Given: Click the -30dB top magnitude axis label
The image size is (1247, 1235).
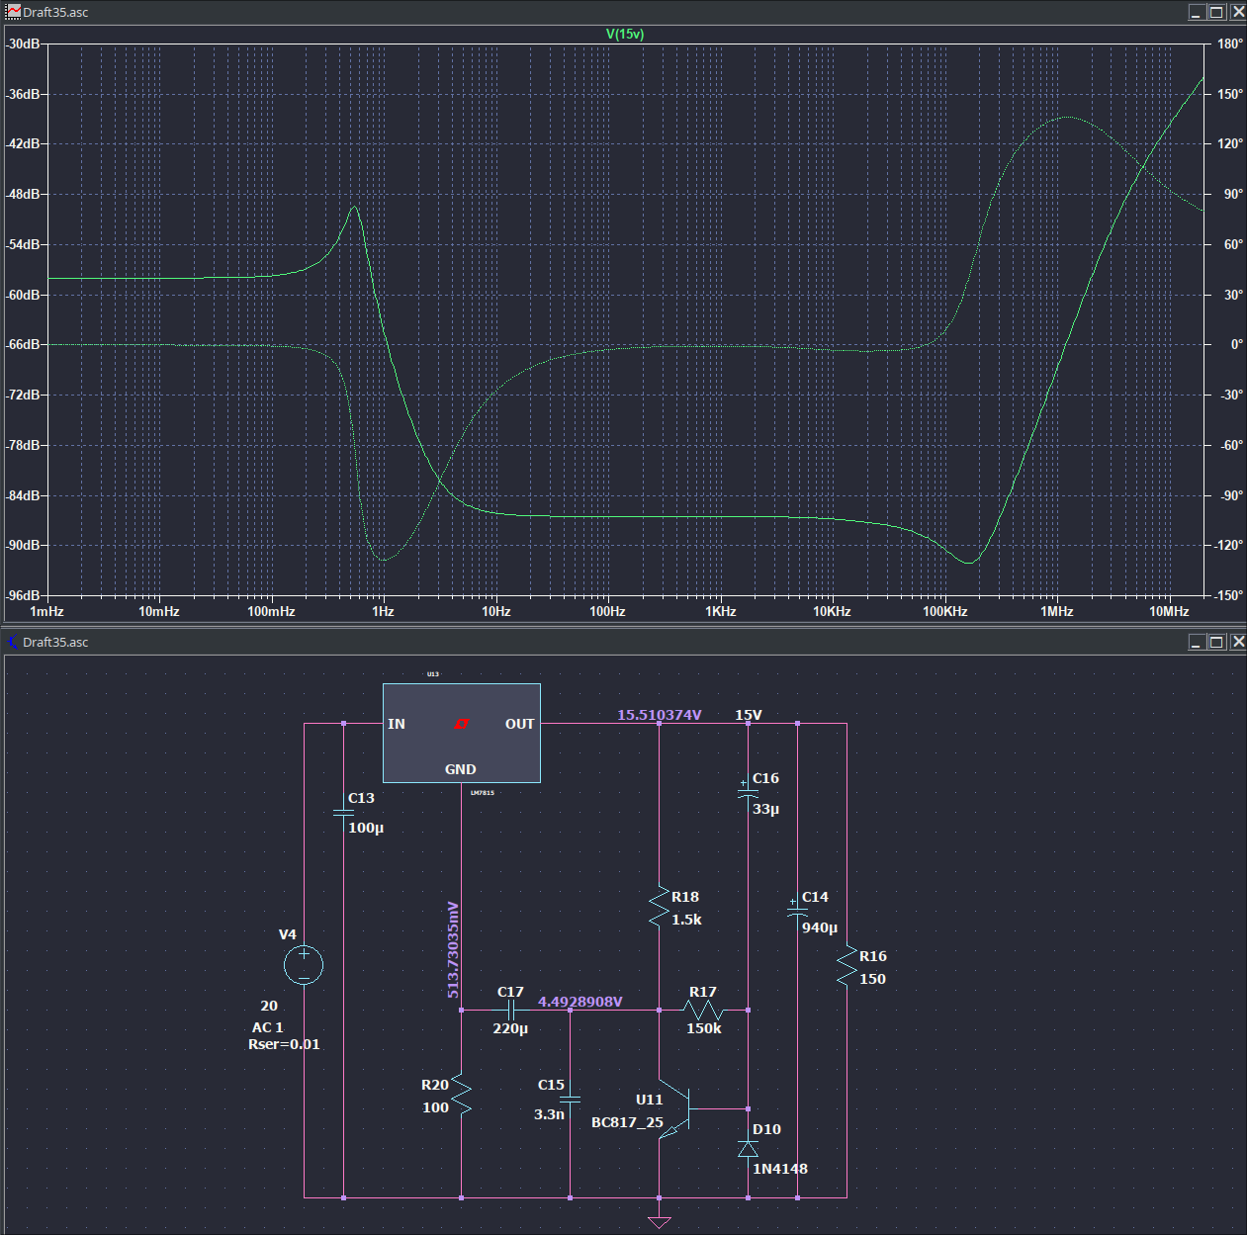Looking at the screenshot, I should pos(24,44).
